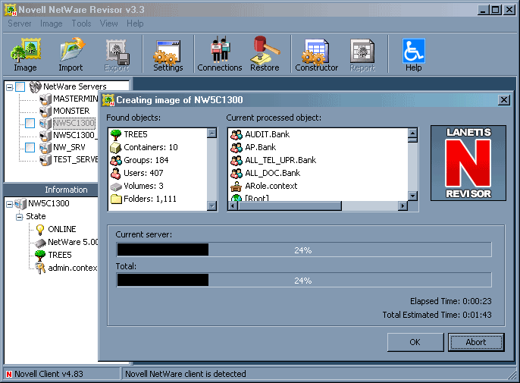Click the Total progress bar

(304, 281)
